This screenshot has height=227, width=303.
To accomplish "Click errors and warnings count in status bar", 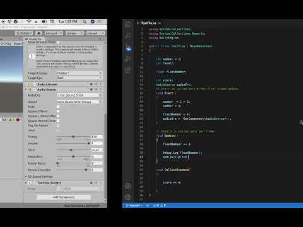I will coord(160,206).
